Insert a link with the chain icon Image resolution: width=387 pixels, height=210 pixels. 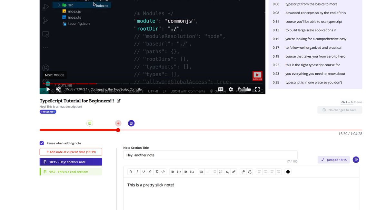click(x=243, y=172)
